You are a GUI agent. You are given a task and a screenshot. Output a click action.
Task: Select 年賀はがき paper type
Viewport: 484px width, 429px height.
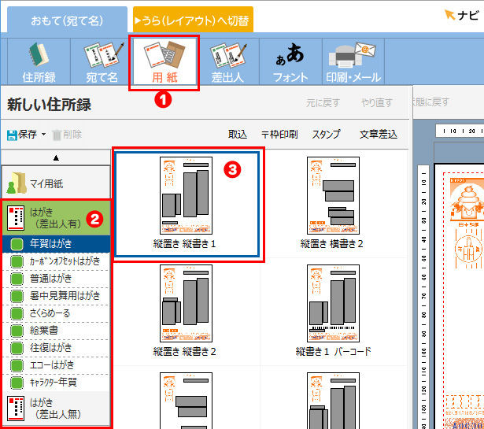pyautogui.click(x=56, y=244)
